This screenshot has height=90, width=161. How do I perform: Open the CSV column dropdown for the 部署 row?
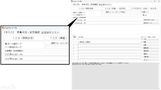click(x=75, y=42)
